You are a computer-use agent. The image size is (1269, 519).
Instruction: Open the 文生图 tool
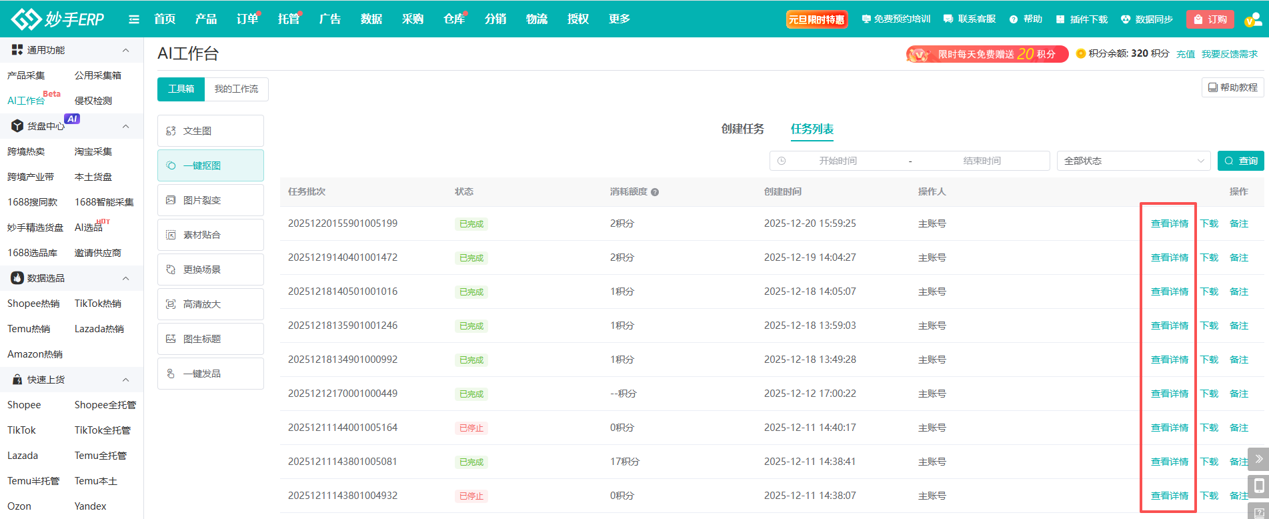210,131
